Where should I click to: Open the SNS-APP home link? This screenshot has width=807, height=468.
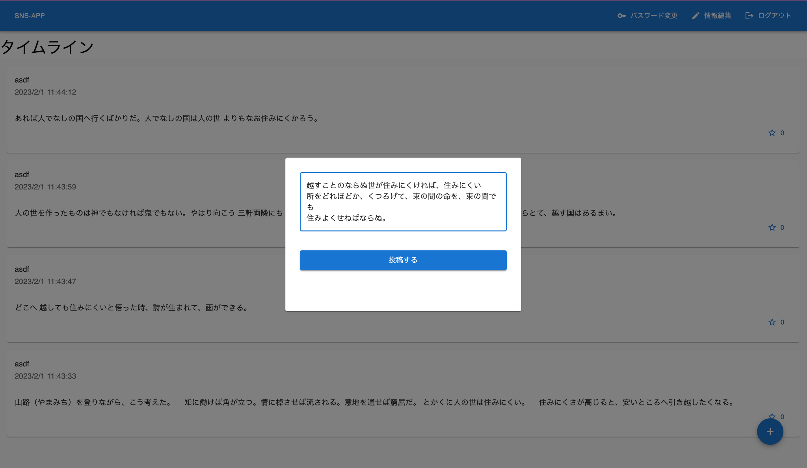pyautogui.click(x=30, y=15)
